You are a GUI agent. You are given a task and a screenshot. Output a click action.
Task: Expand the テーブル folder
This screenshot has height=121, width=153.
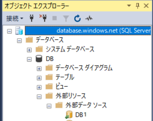click(39, 78)
